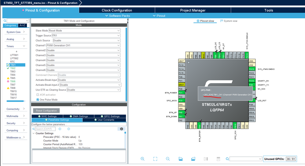Image resolution: width=305 pixels, height=166 pixels.
Task: Rotate the chip view counter-clockwise
Action: tap(193, 159)
